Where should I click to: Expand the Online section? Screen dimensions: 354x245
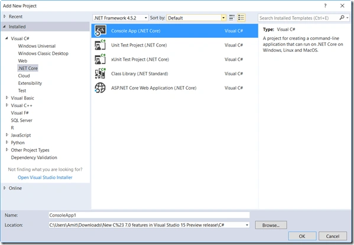click(x=5, y=188)
